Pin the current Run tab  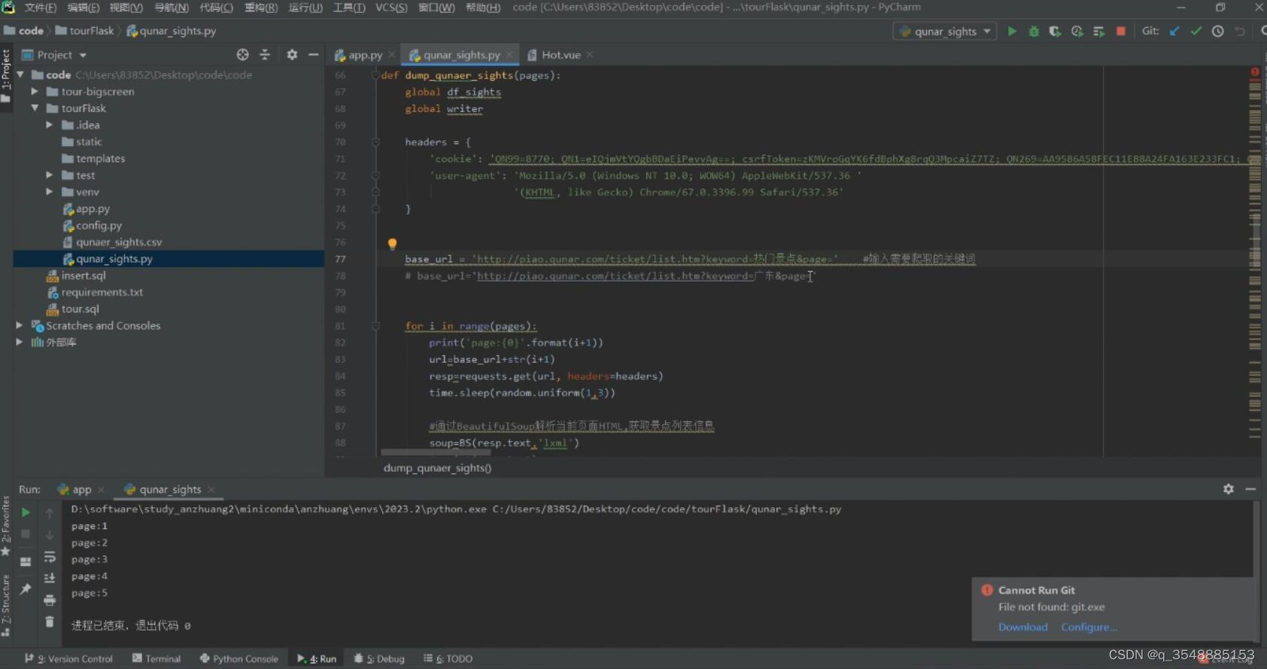26,588
